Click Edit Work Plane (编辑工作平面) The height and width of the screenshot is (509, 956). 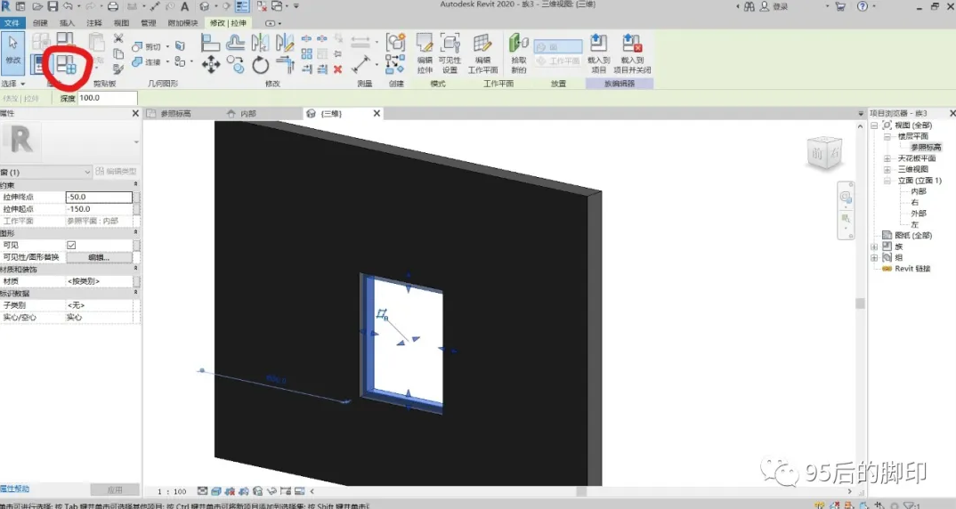482,53
